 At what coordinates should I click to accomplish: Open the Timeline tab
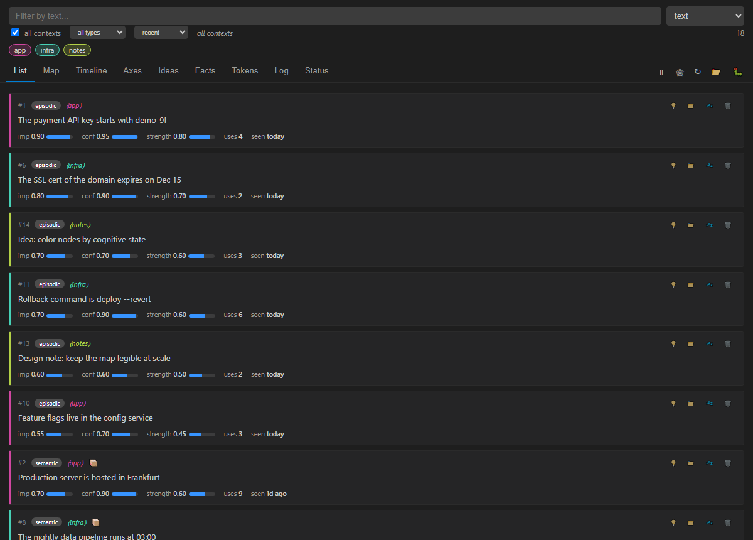tap(92, 71)
